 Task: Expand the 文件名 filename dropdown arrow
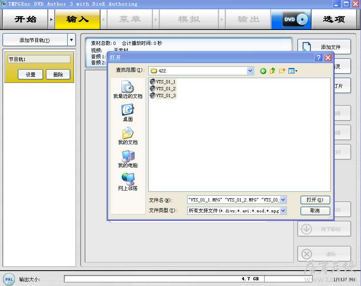(x=283, y=200)
